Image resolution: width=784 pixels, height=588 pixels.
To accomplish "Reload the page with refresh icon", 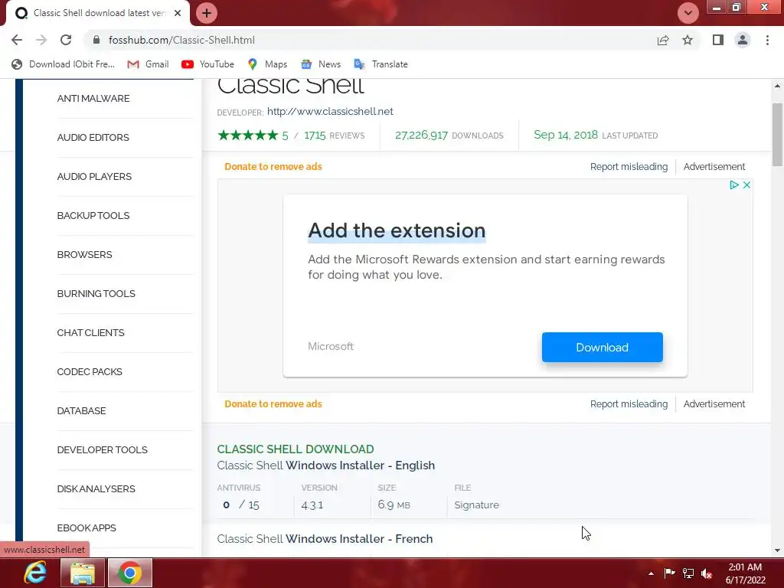I will (66, 40).
